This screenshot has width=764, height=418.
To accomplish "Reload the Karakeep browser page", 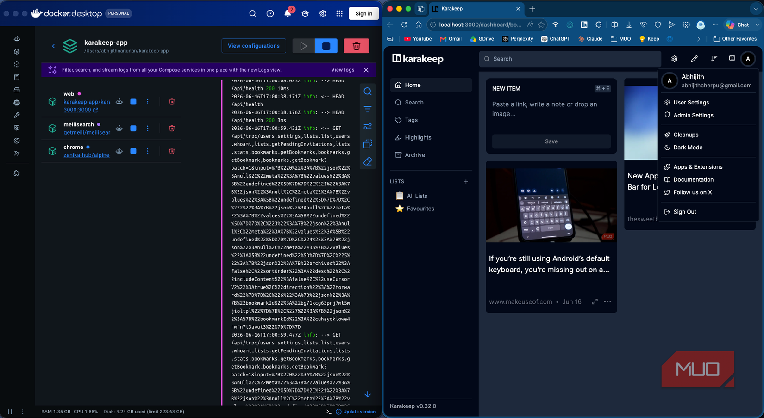I will pyautogui.click(x=404, y=25).
